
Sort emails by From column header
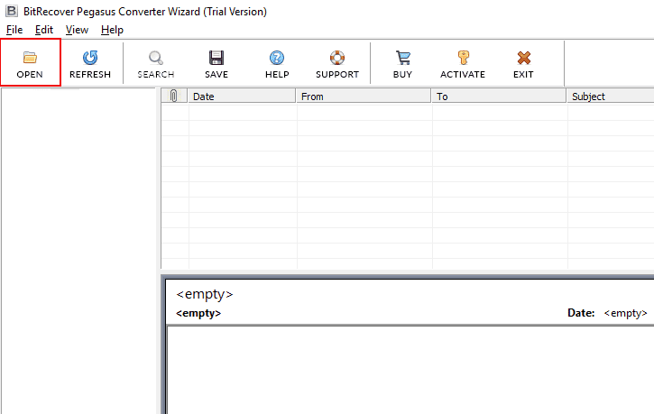point(364,97)
